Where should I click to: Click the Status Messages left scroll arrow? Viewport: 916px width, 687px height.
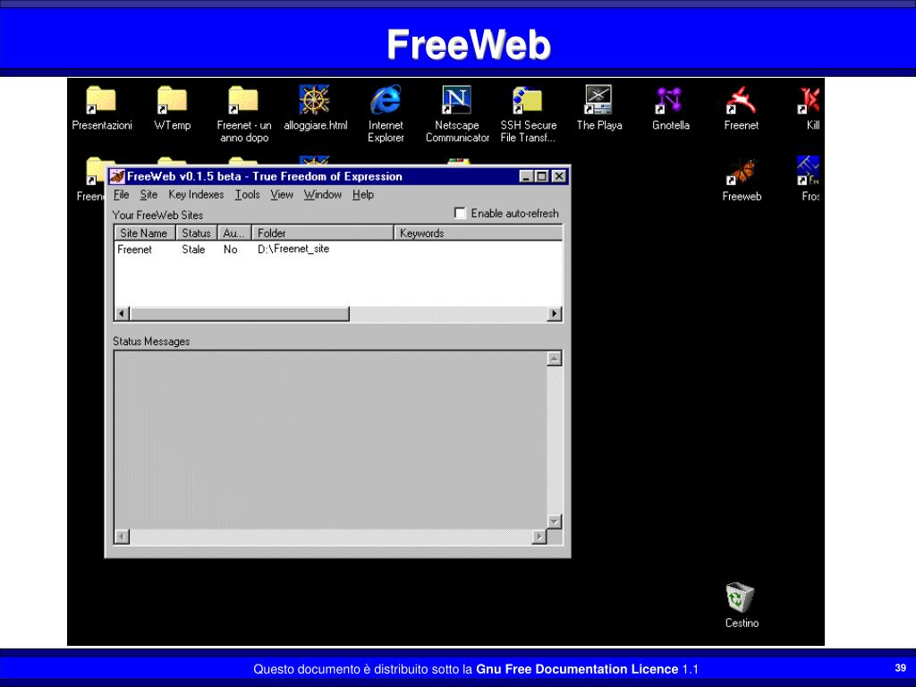[122, 537]
